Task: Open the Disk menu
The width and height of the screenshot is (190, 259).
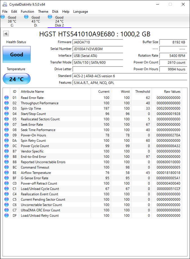Action: [55, 12]
